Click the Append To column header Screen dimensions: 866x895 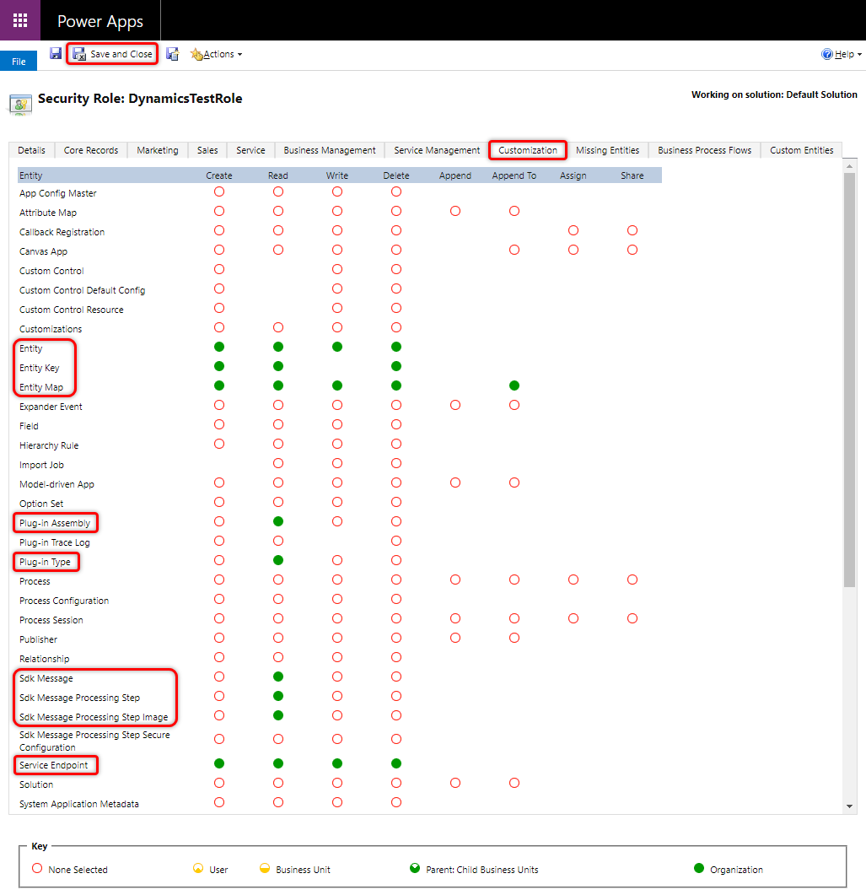tap(514, 175)
